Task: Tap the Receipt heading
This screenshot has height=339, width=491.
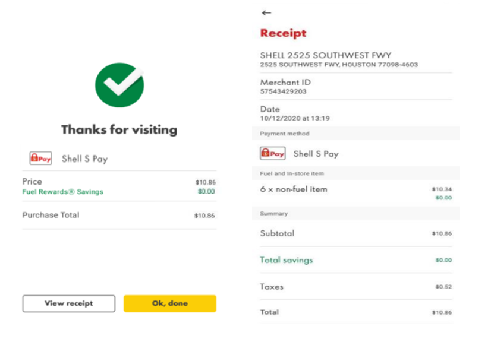Action: pyautogui.click(x=283, y=33)
